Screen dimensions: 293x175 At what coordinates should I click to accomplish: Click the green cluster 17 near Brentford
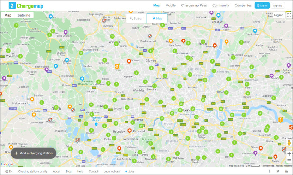[x=141, y=126]
